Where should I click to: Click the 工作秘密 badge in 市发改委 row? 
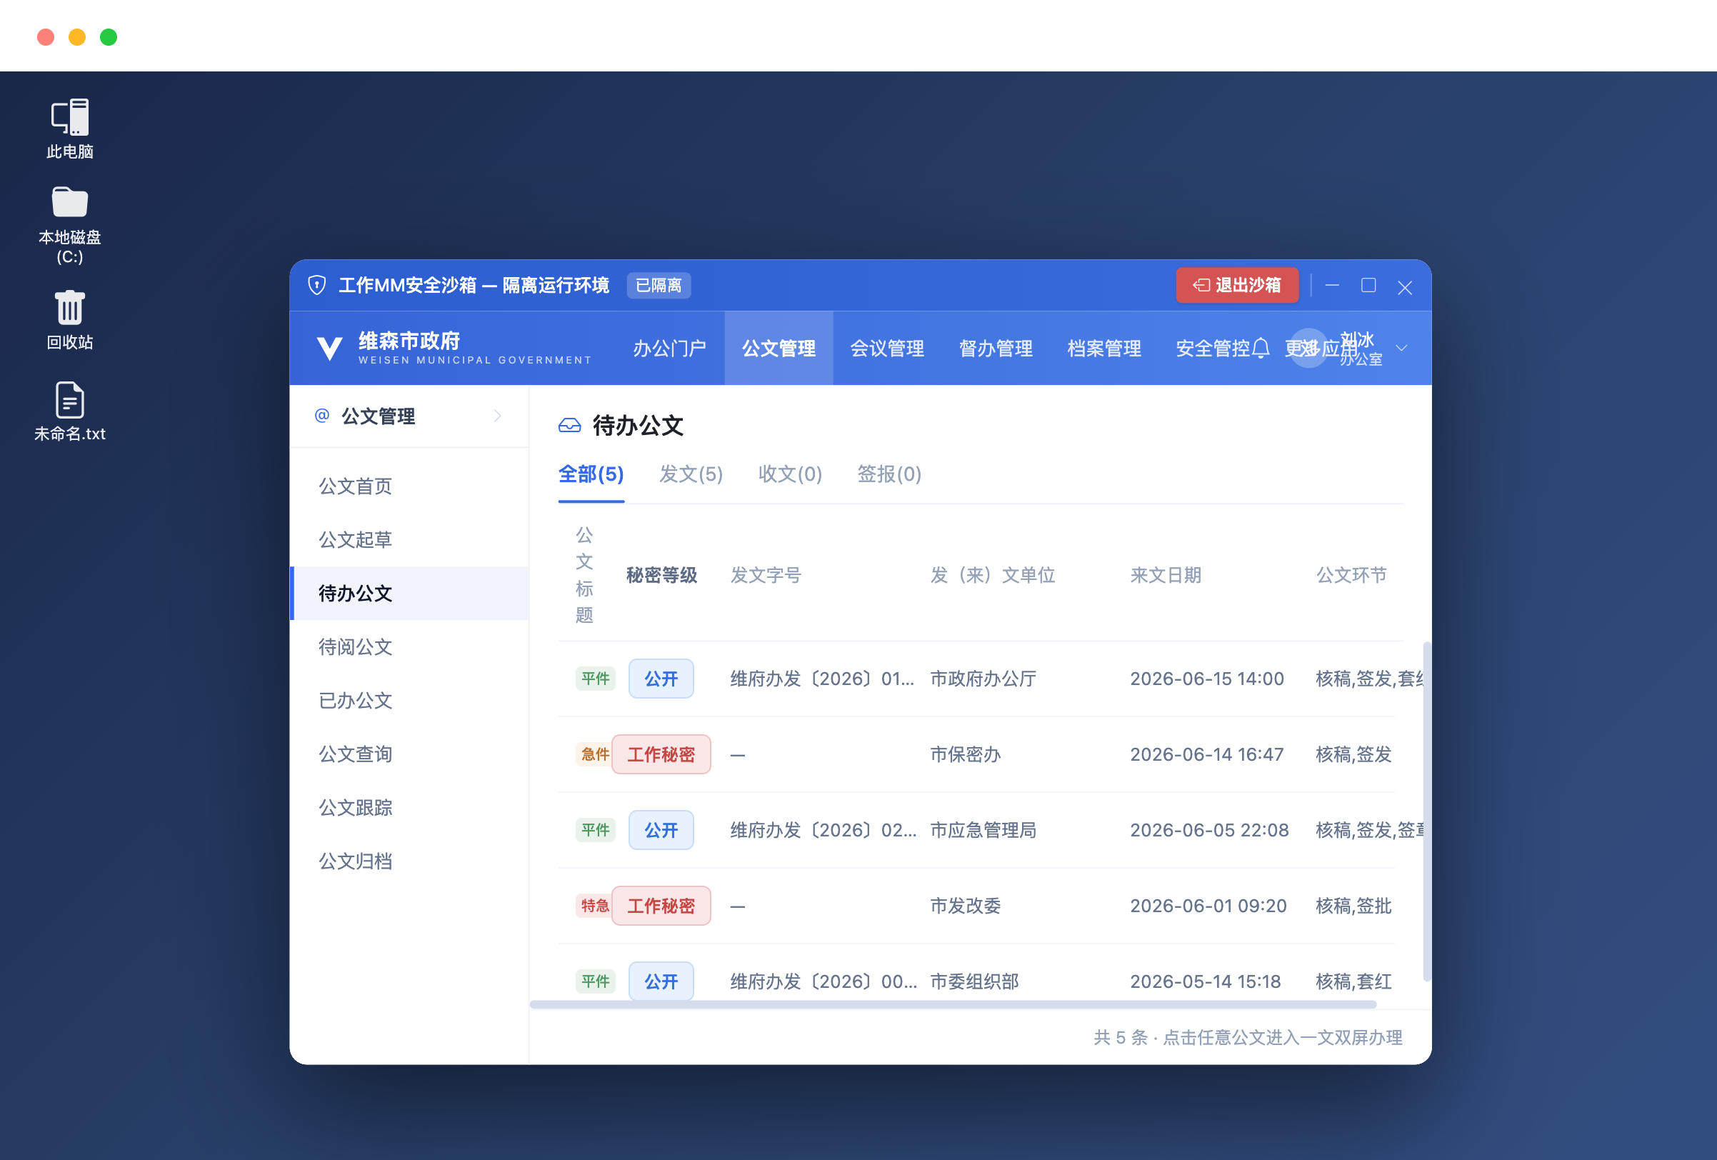point(661,906)
